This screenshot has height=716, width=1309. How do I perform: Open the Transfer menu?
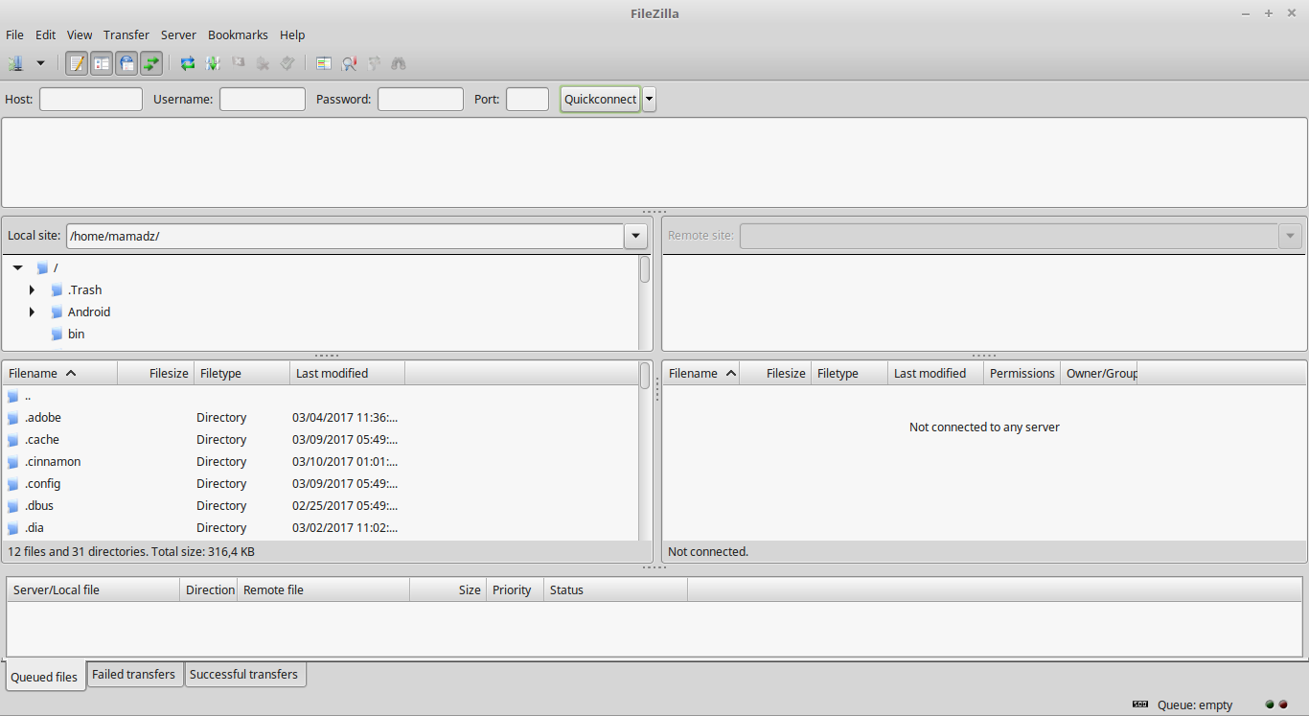coord(126,35)
